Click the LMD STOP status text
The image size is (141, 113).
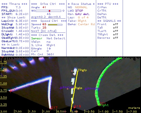point(75,11)
